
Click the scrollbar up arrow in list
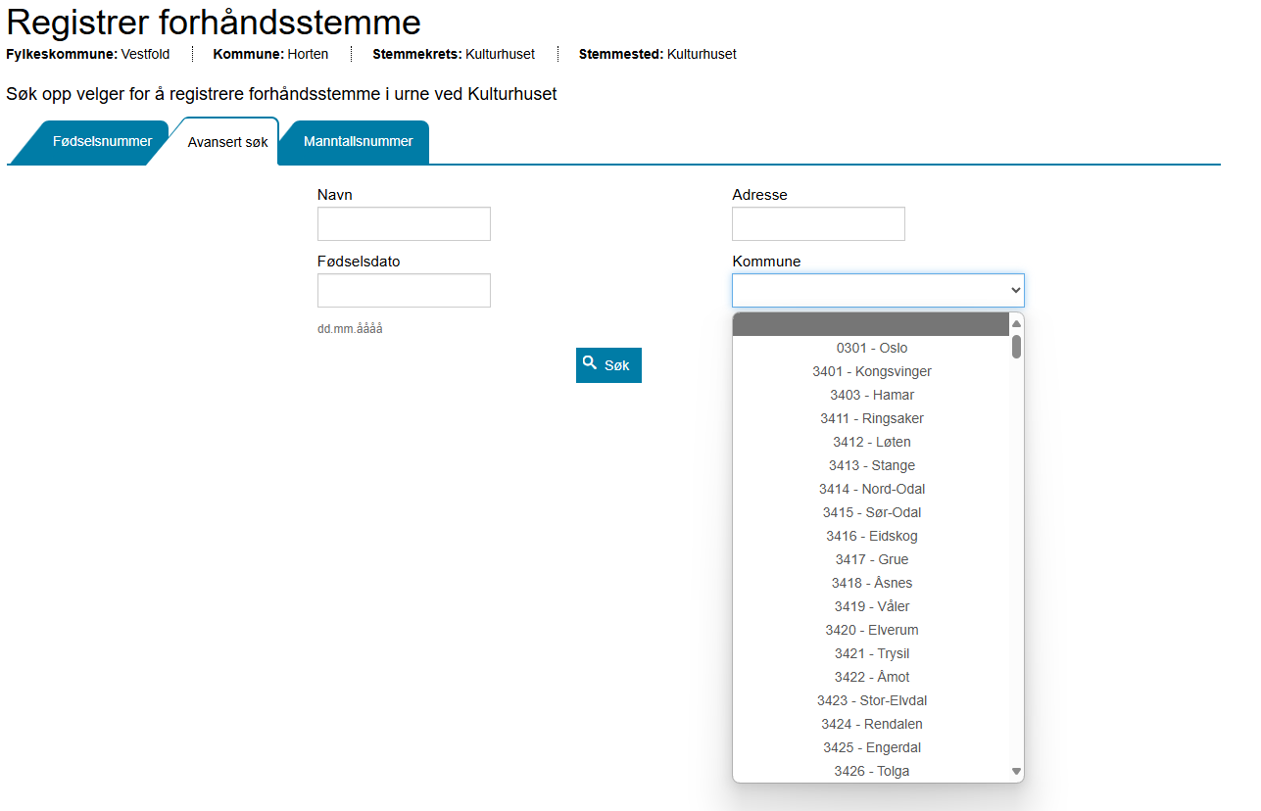tap(1016, 323)
